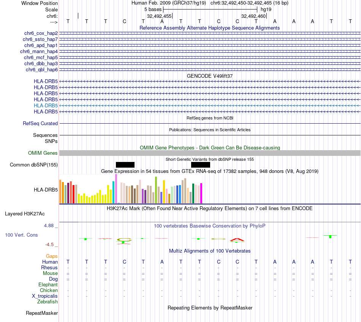The image size is (361, 322).
Task: Open the chr6_qbl_hap6 label
Action: pos(42,69)
